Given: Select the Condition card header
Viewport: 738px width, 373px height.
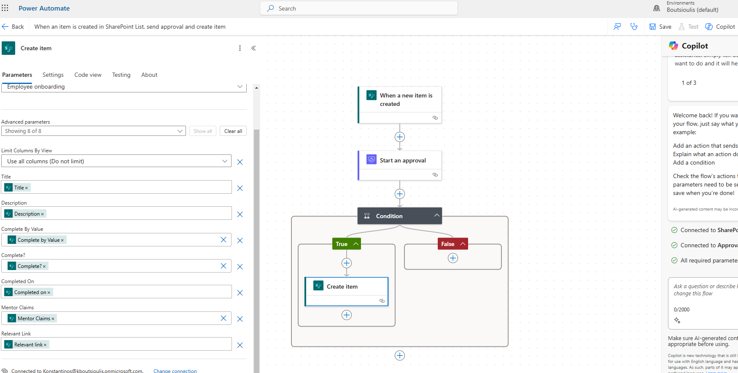Looking at the screenshot, I should [x=400, y=216].
